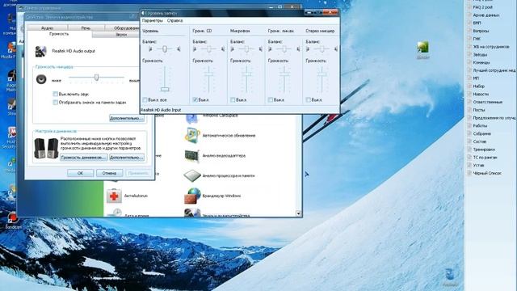Open Тренировки item in right sidebar
517x291 pixels.
click(484, 150)
